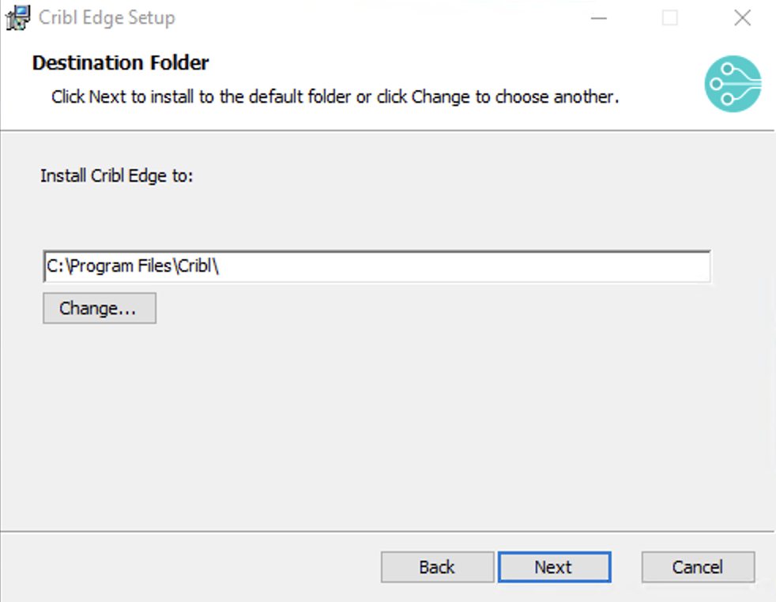
Task: Click the teal Cribl logo
Action: (733, 83)
